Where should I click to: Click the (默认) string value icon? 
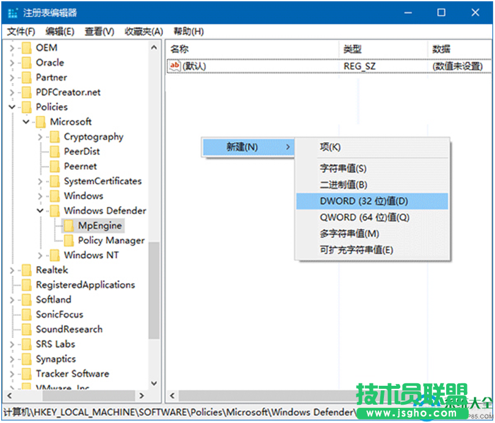pos(175,66)
